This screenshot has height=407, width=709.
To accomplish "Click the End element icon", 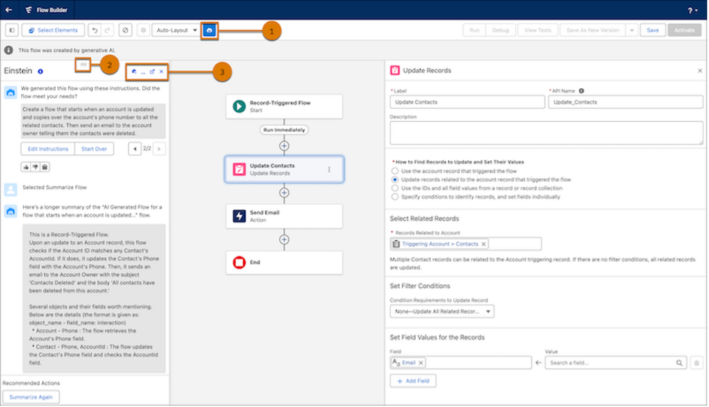I will [239, 262].
